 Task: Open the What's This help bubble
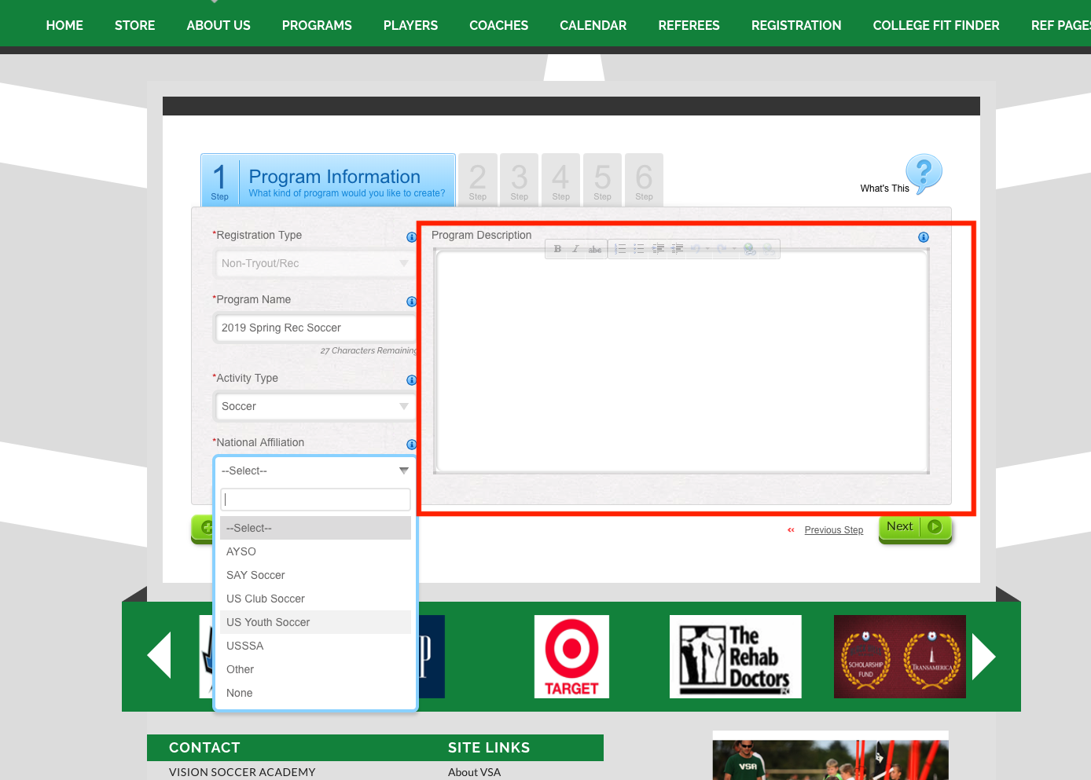(x=924, y=174)
